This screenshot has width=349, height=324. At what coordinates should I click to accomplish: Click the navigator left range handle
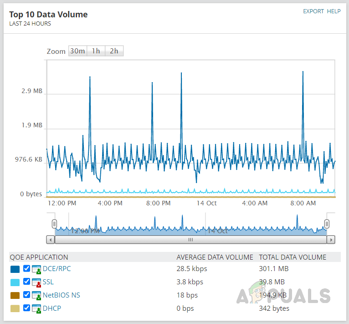click(x=54, y=224)
